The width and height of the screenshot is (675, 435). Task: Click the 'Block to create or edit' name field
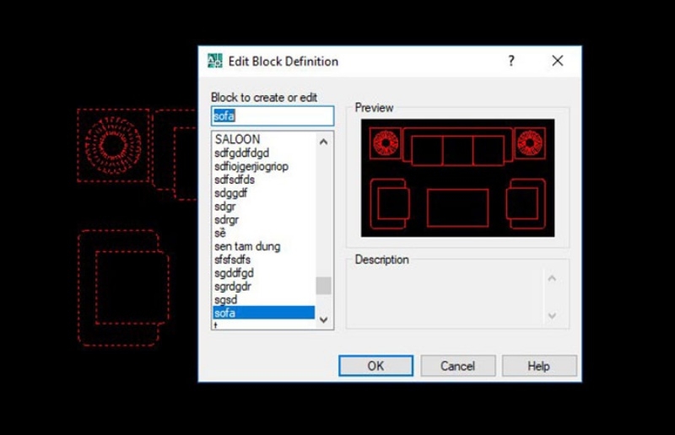pos(273,116)
